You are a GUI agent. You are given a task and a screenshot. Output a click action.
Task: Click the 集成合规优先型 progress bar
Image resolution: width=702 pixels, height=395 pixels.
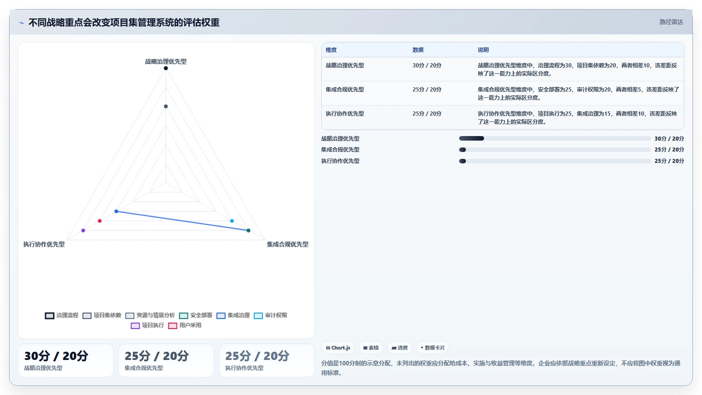555,150
